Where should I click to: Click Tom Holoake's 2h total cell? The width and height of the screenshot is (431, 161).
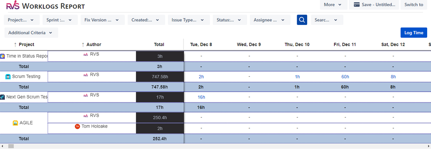coord(160,128)
